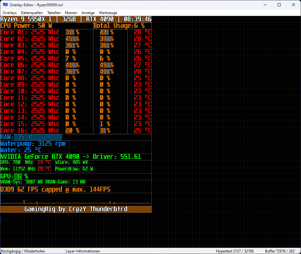The height and width of the screenshot is (254, 301).
Task: Click the Hypertext 2137 / 32768 status entry
Action: point(234,251)
